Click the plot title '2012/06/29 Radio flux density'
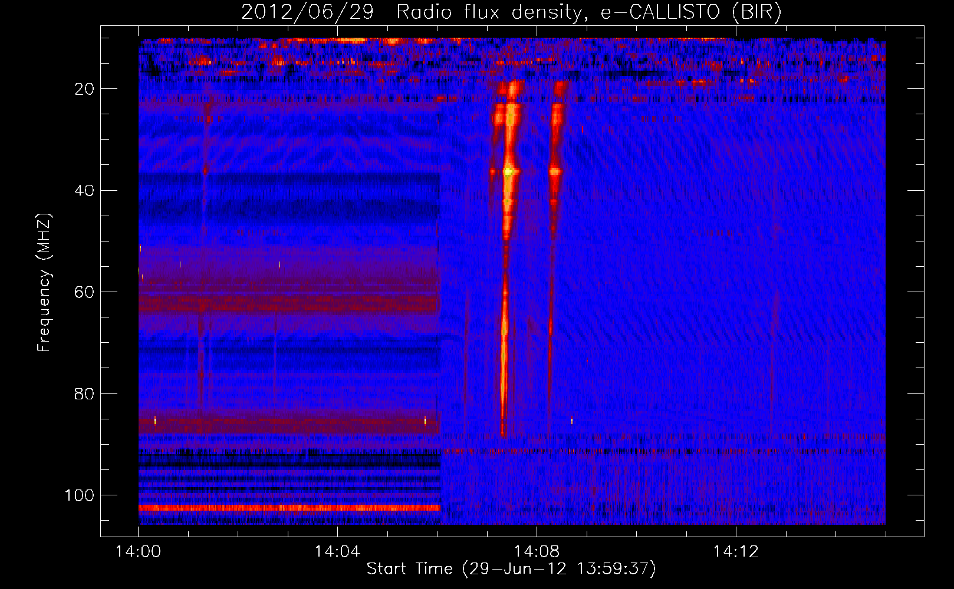This screenshot has height=589, width=954. tap(511, 12)
